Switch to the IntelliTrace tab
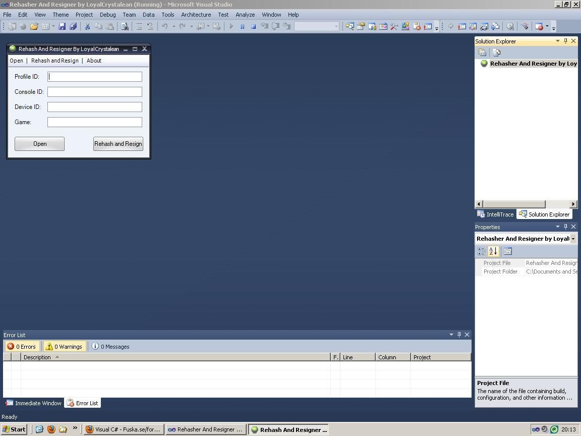This screenshot has width=581, height=436. [495, 214]
